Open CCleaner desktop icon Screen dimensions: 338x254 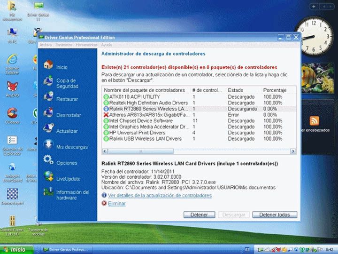pyautogui.click(x=12, y=113)
